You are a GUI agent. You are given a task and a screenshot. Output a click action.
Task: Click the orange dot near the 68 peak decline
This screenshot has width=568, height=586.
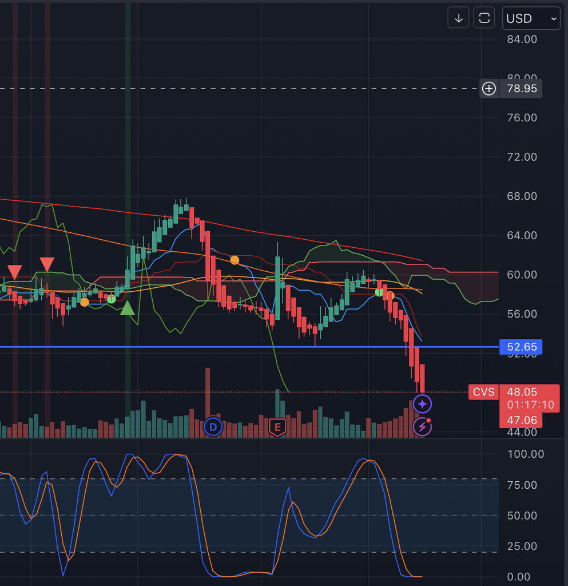click(x=235, y=260)
